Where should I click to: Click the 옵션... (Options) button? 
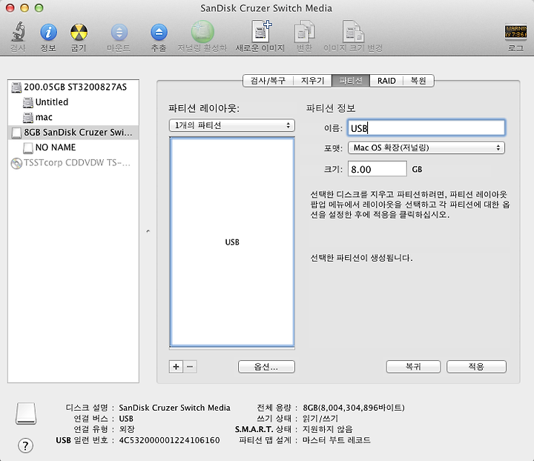[266, 367]
